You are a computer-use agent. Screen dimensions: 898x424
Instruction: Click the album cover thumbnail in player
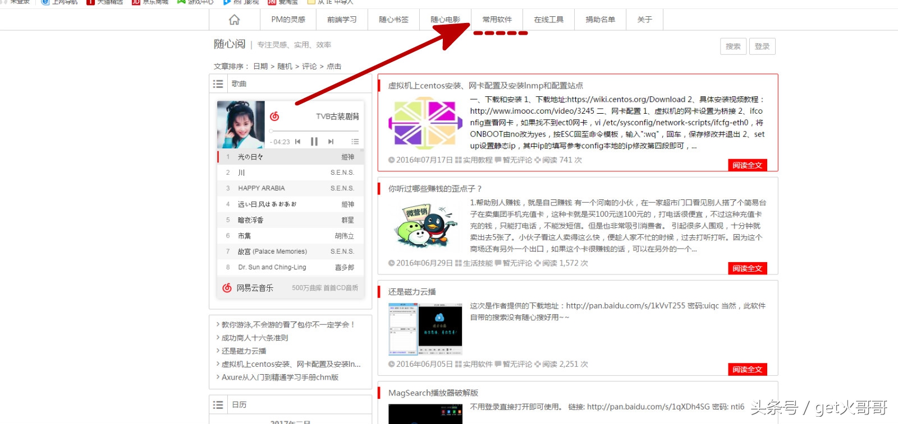tap(241, 124)
